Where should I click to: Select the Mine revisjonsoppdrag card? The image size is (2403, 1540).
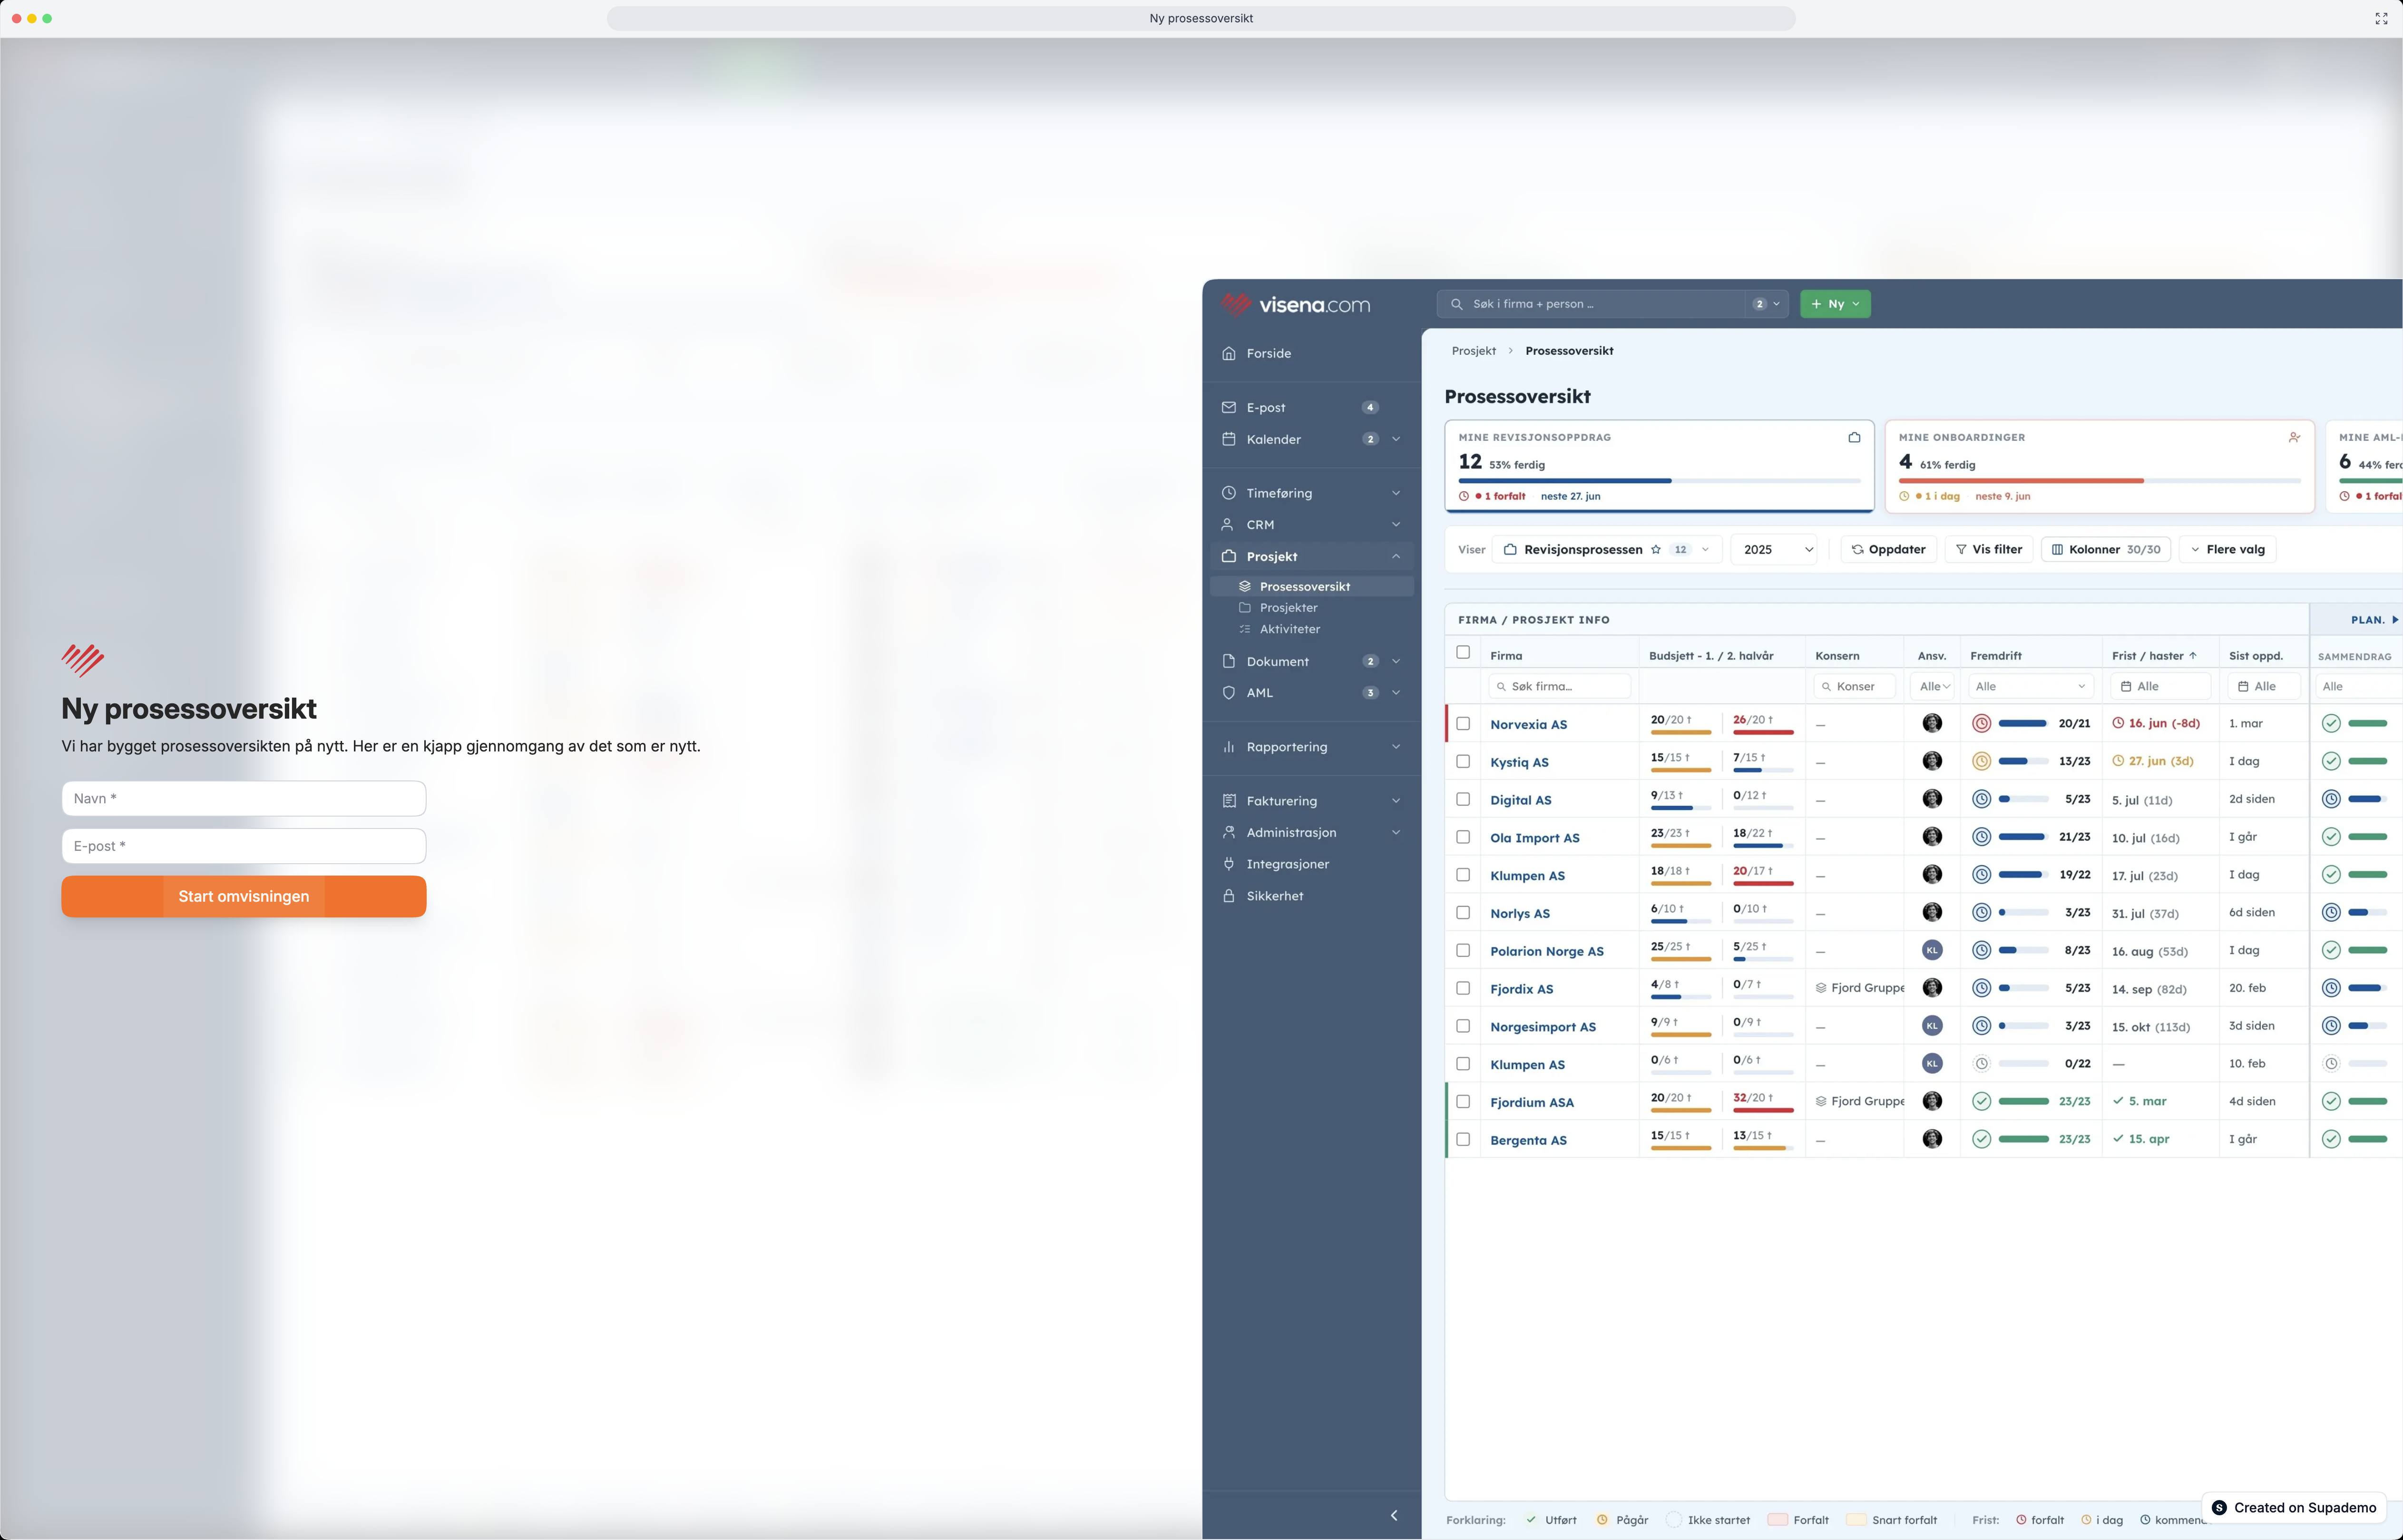1659,466
